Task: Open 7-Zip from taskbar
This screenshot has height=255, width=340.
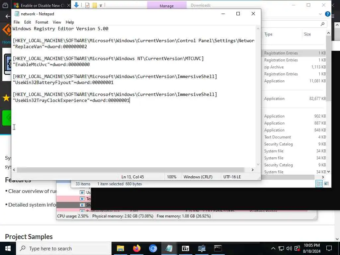Action: click(185, 248)
